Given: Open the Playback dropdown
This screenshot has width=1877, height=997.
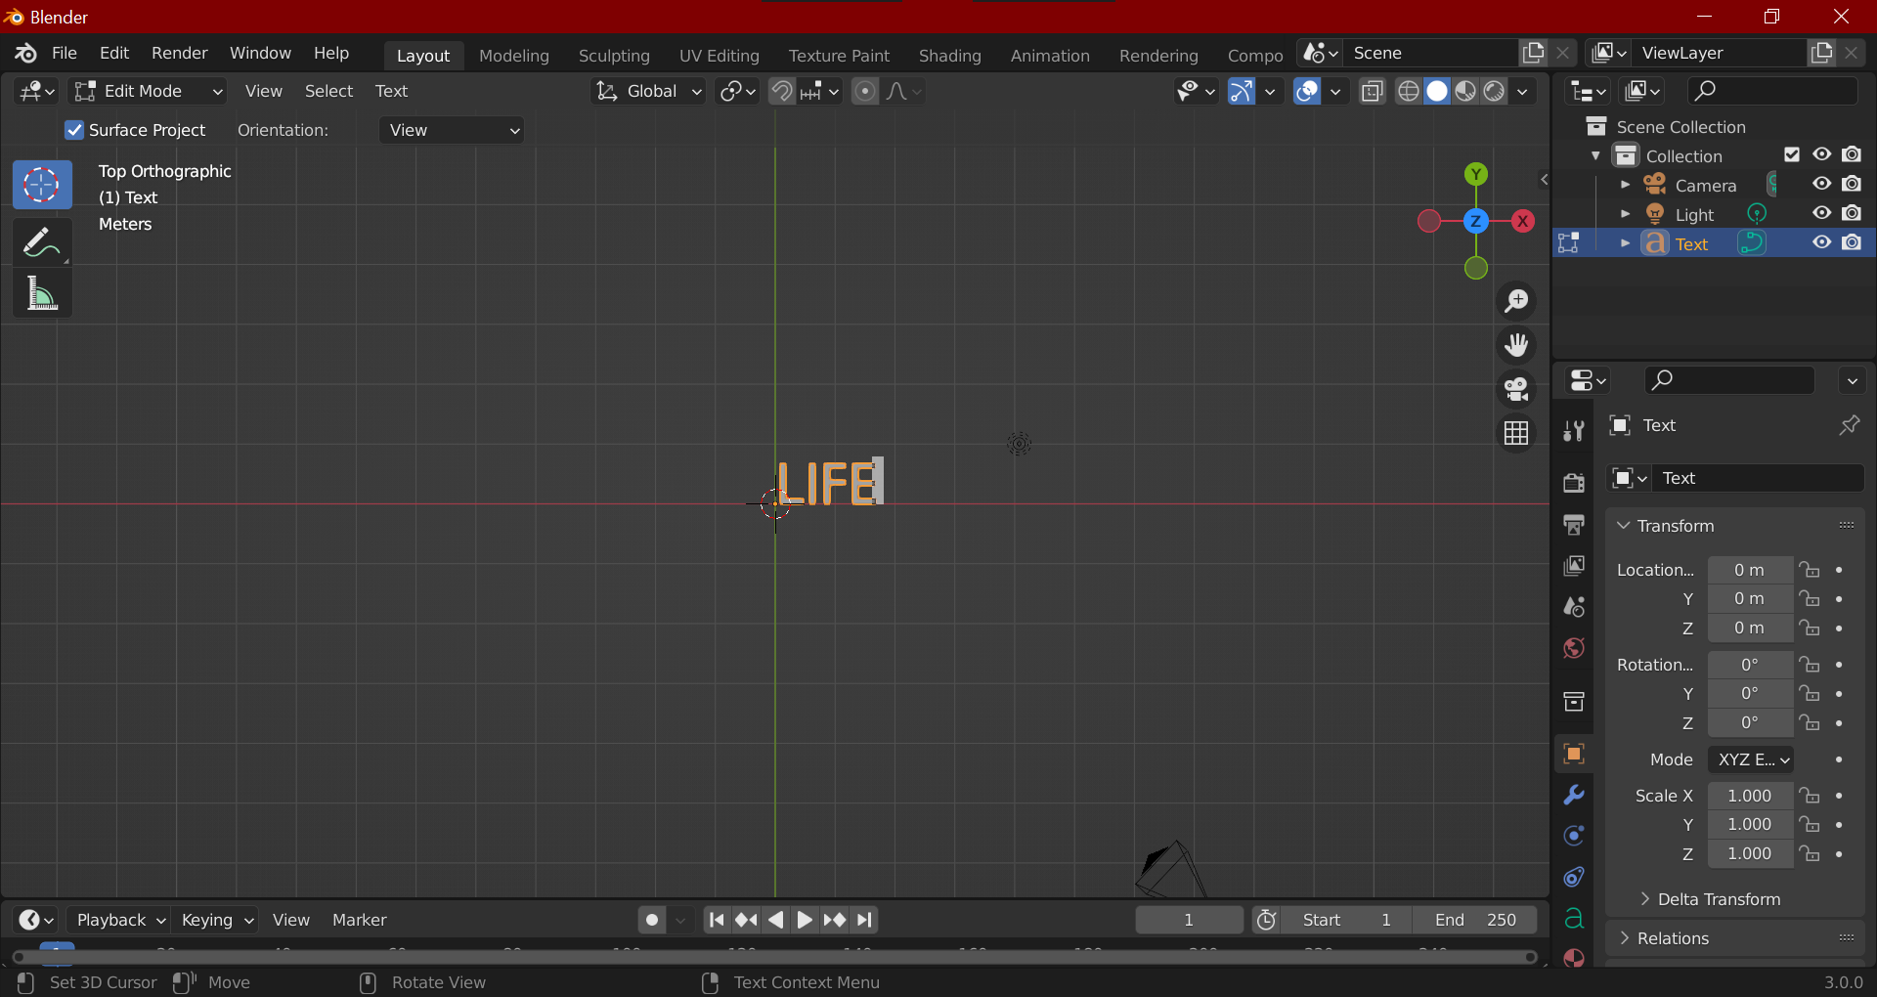Looking at the screenshot, I should 120,920.
